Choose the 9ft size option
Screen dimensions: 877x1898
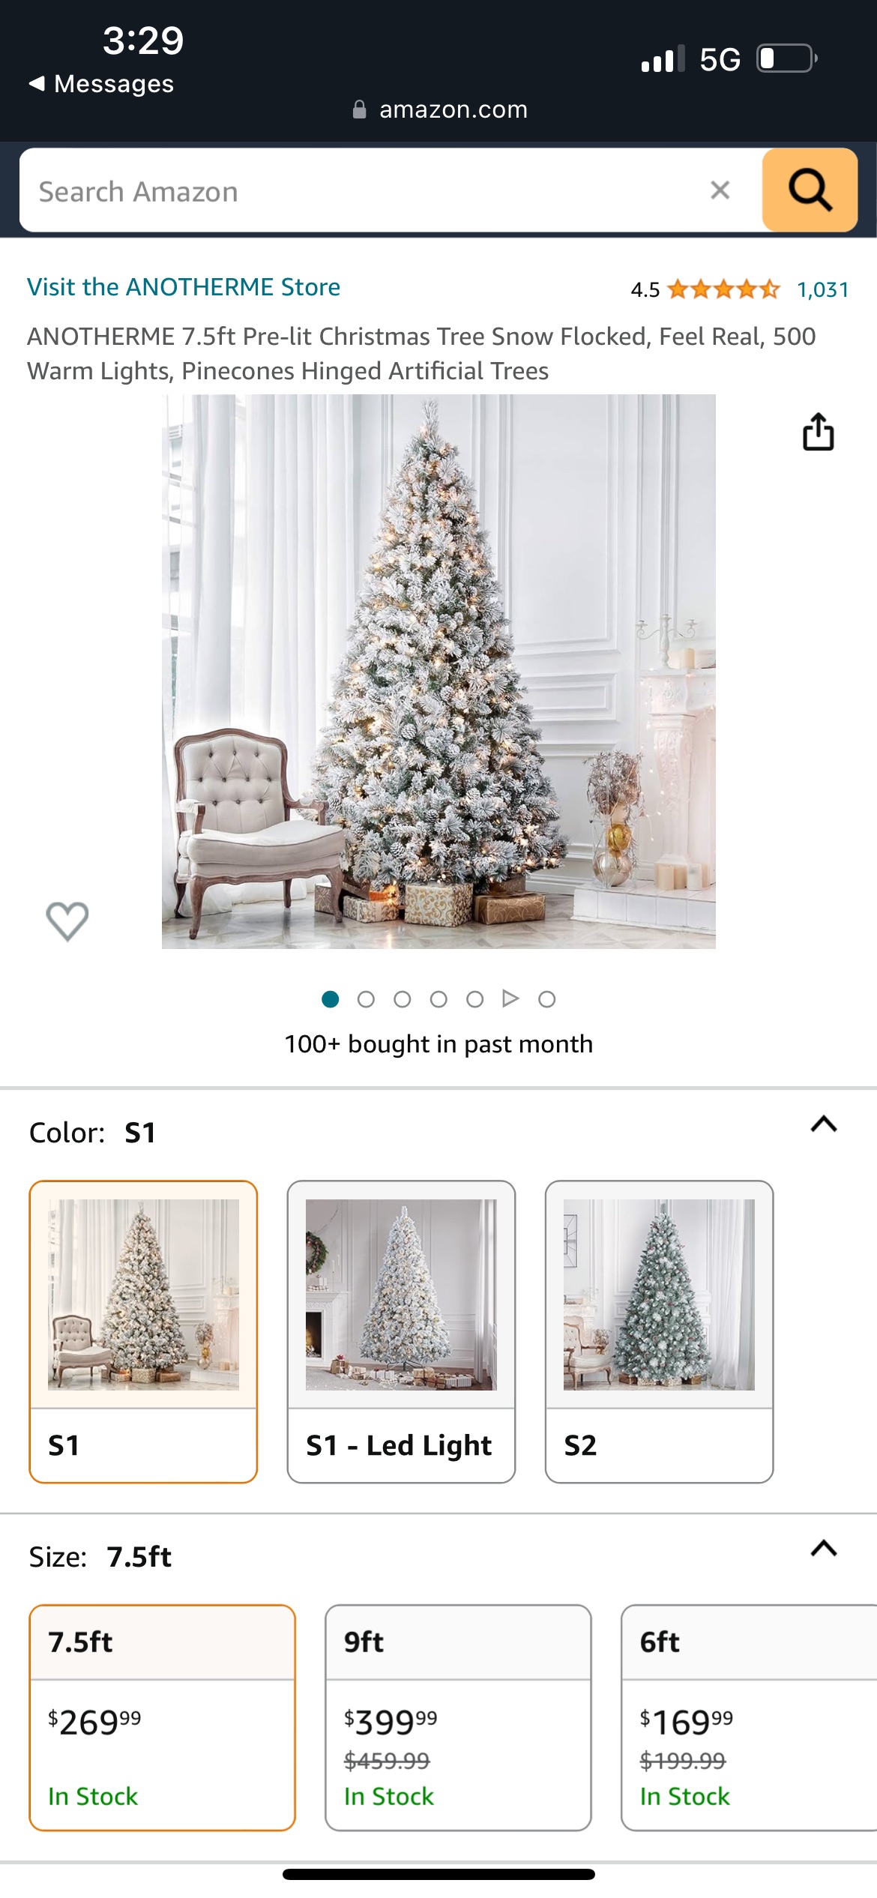pyautogui.click(x=458, y=1717)
